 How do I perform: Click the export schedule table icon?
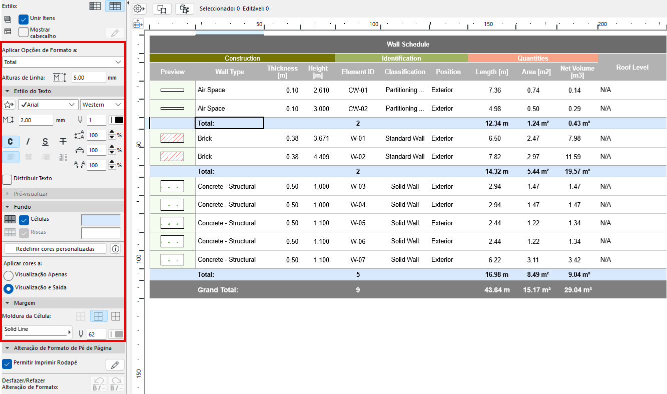coord(139,24)
